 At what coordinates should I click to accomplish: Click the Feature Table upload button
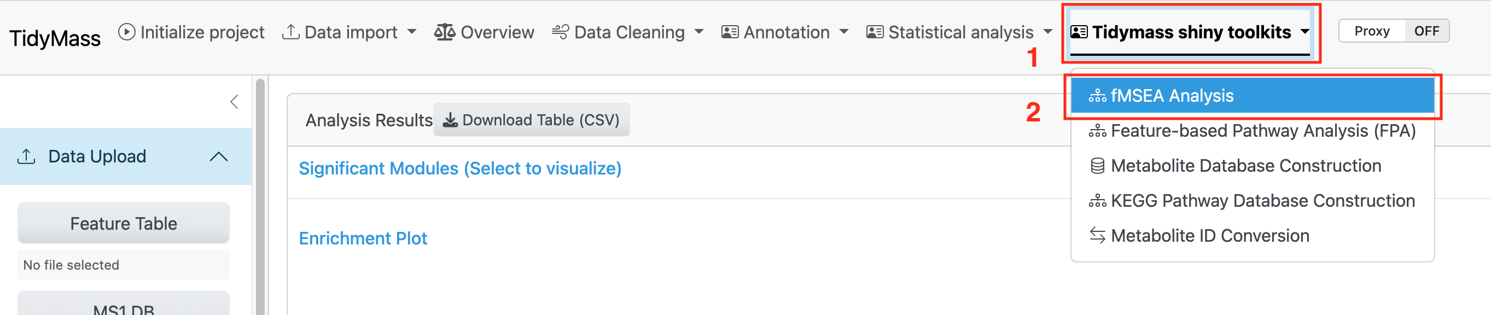123,224
